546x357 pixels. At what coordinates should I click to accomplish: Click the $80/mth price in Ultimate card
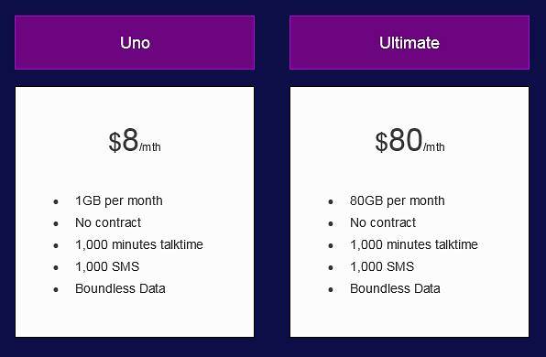(x=409, y=141)
